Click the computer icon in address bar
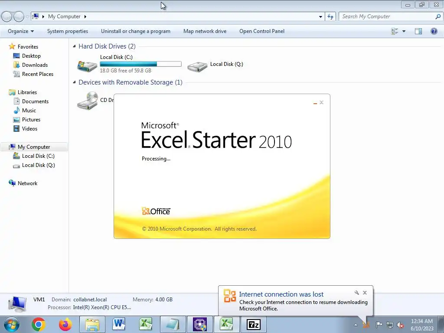 [36, 16]
